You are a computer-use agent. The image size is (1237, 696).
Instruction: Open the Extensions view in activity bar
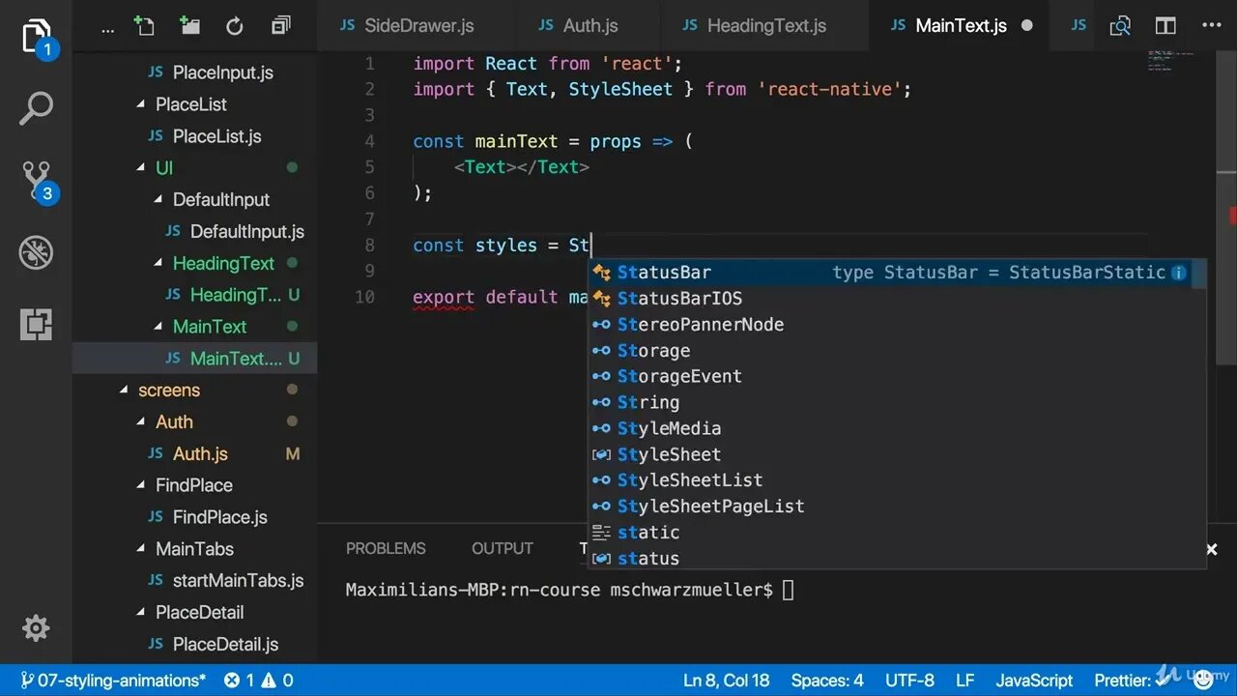pyautogui.click(x=36, y=325)
